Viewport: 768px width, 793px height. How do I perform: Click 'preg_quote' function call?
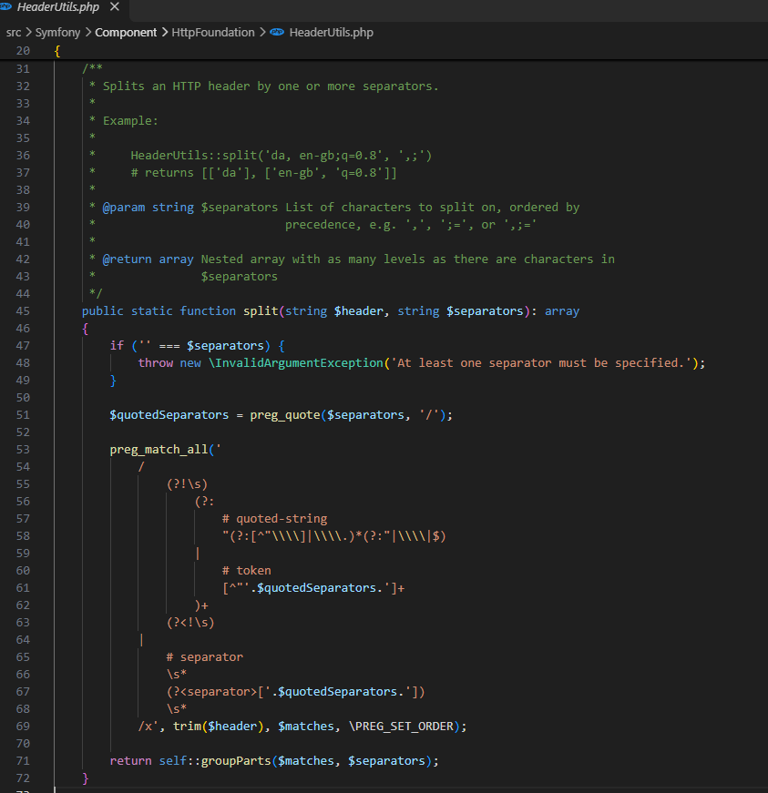point(285,415)
